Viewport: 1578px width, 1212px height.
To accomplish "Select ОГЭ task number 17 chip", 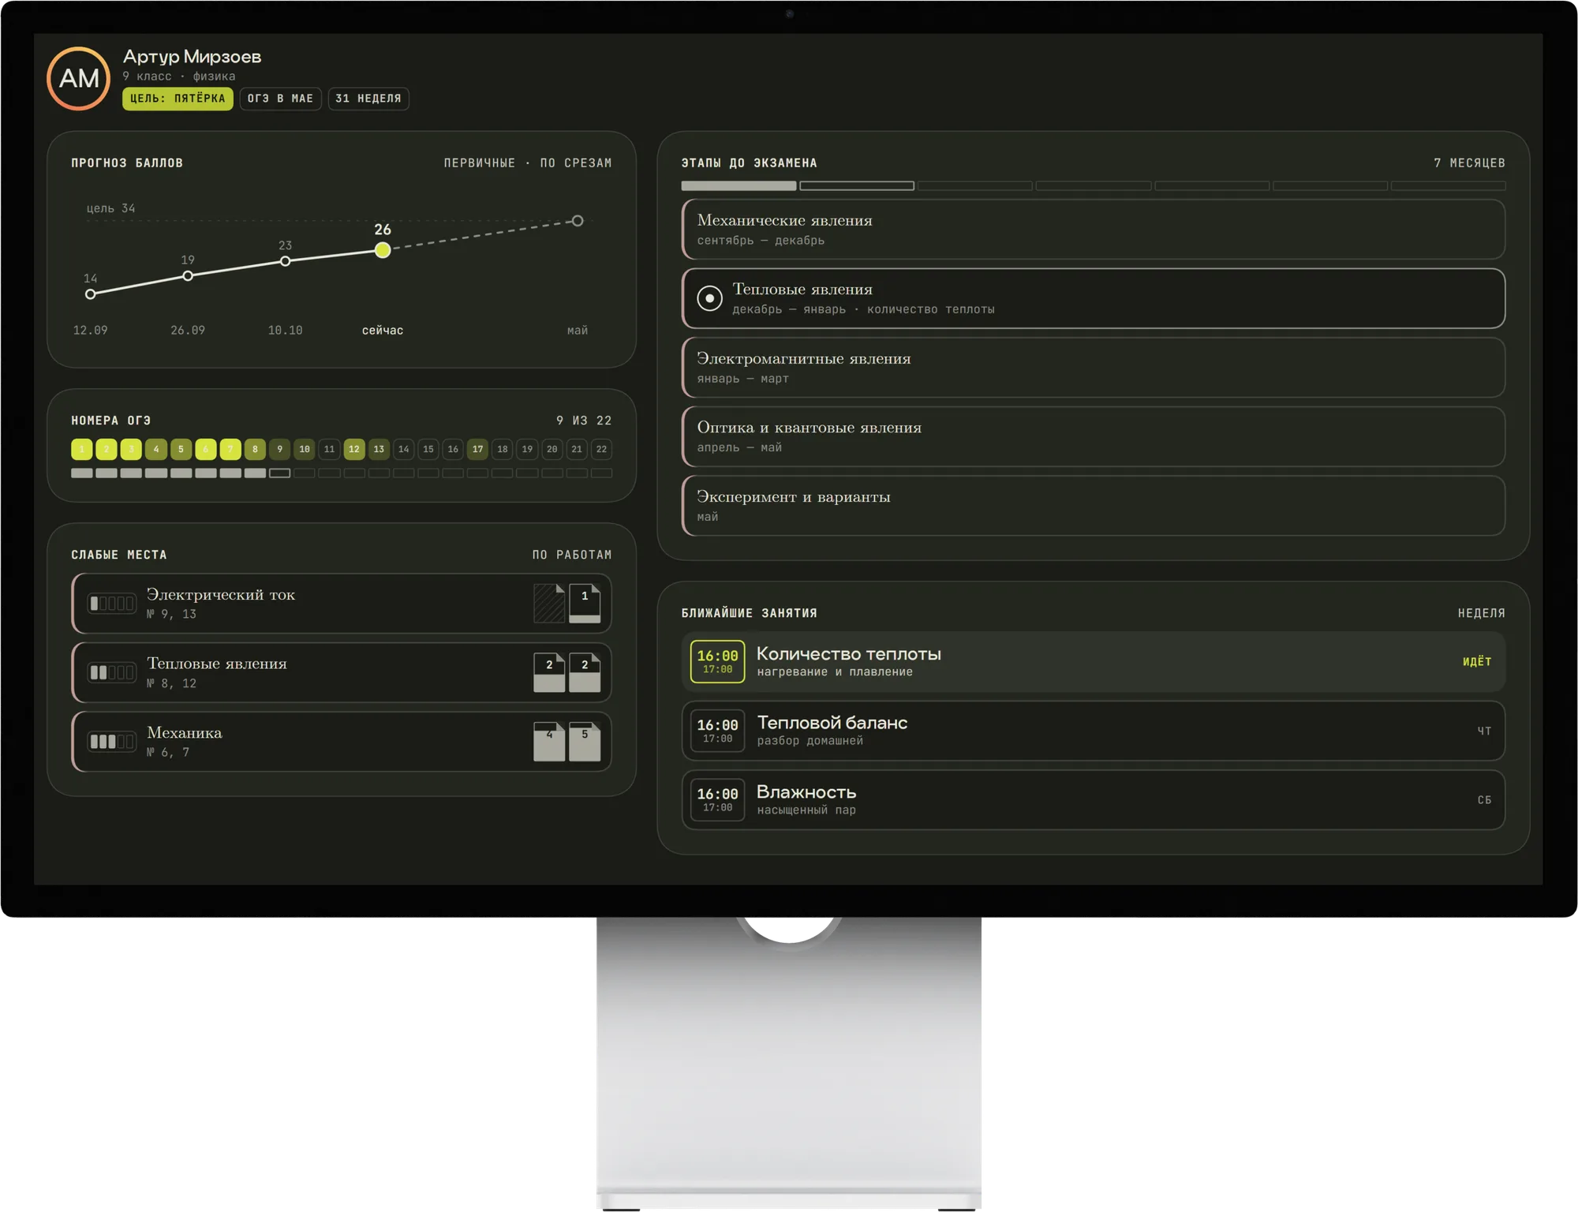I will pyautogui.click(x=477, y=449).
